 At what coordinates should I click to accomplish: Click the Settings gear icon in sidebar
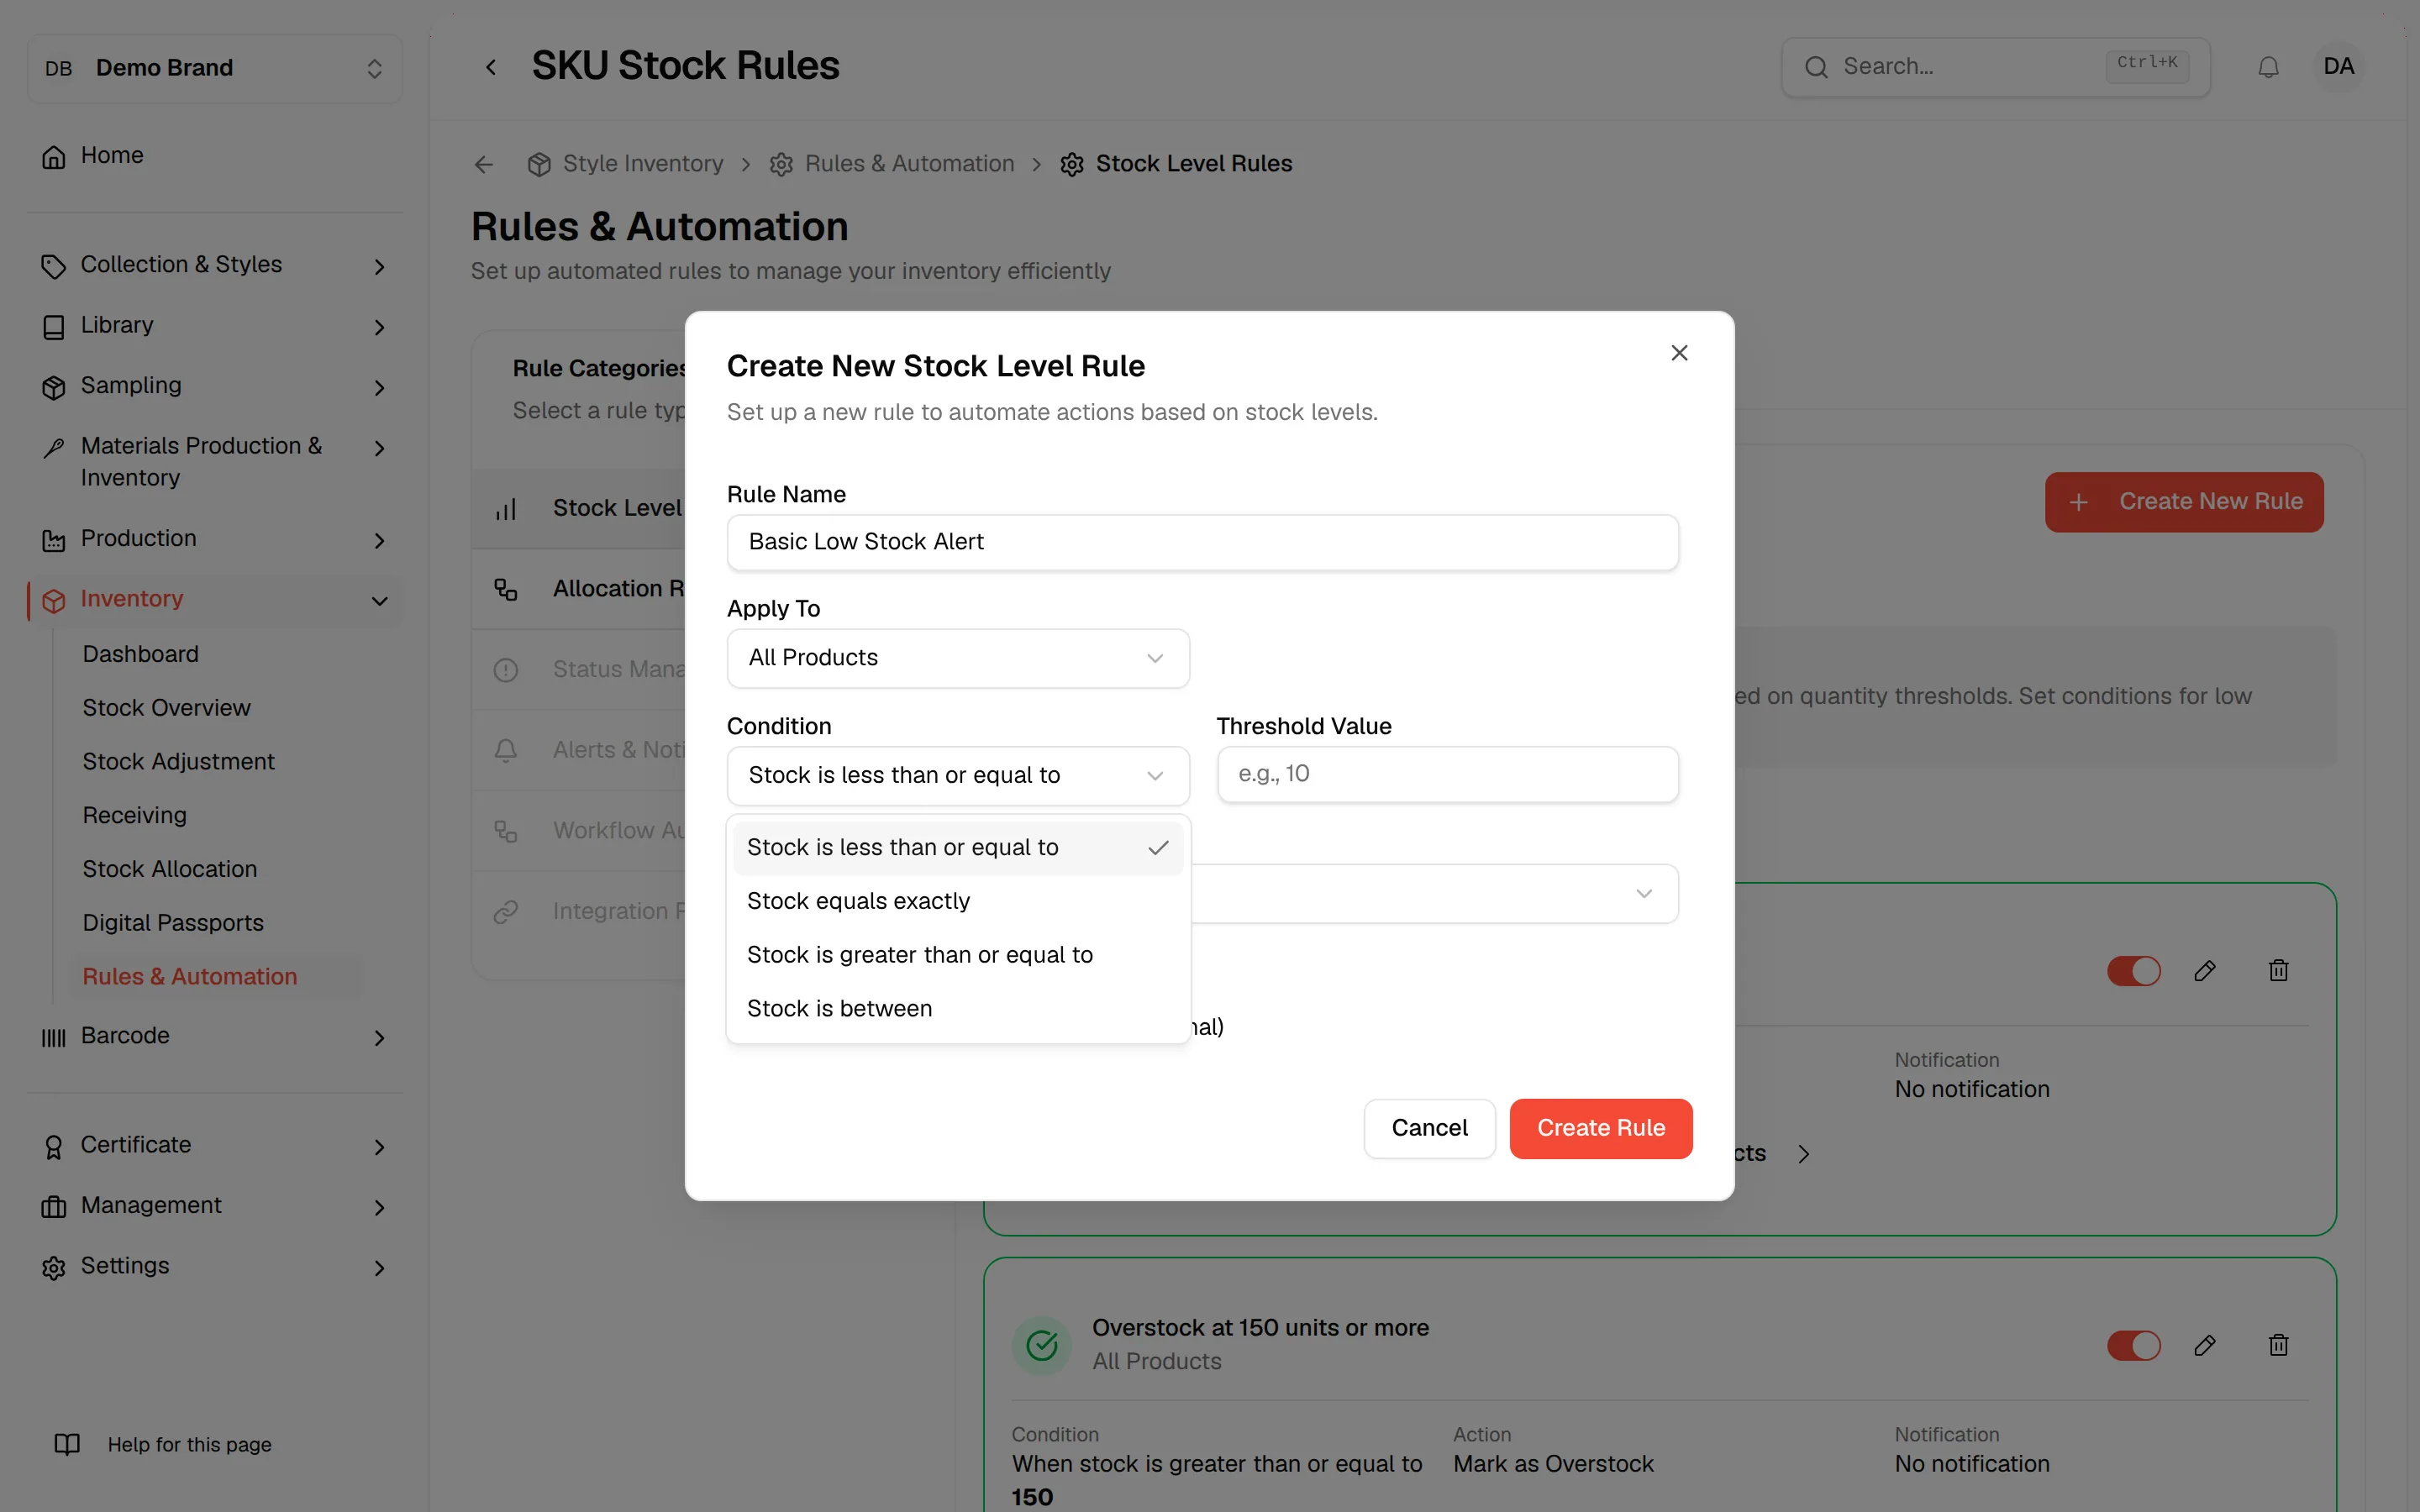[x=54, y=1267]
